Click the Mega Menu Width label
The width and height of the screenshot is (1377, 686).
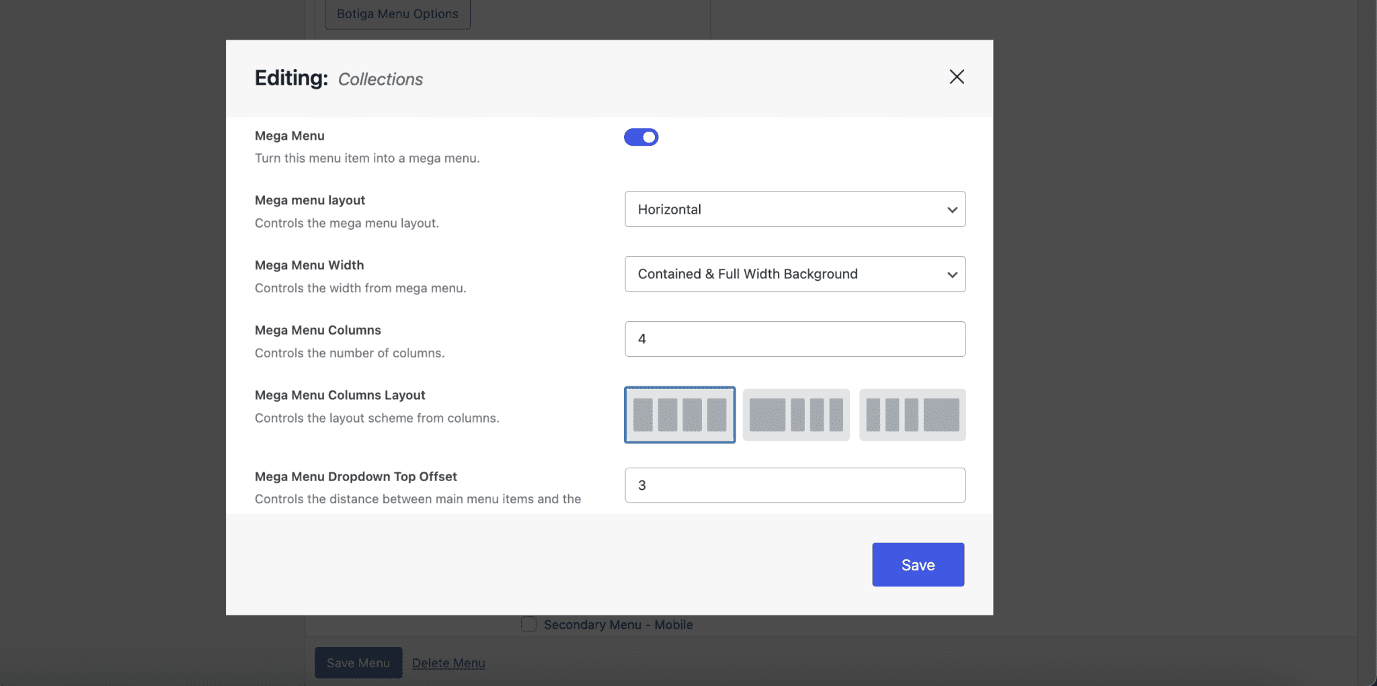pos(309,265)
